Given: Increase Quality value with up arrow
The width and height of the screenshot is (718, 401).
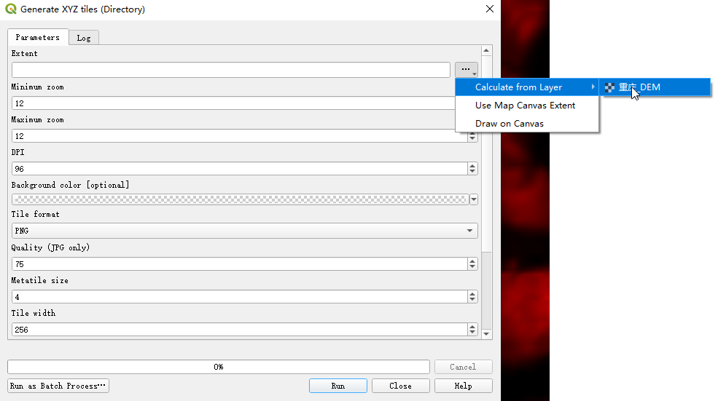Looking at the screenshot, I should coord(472,261).
